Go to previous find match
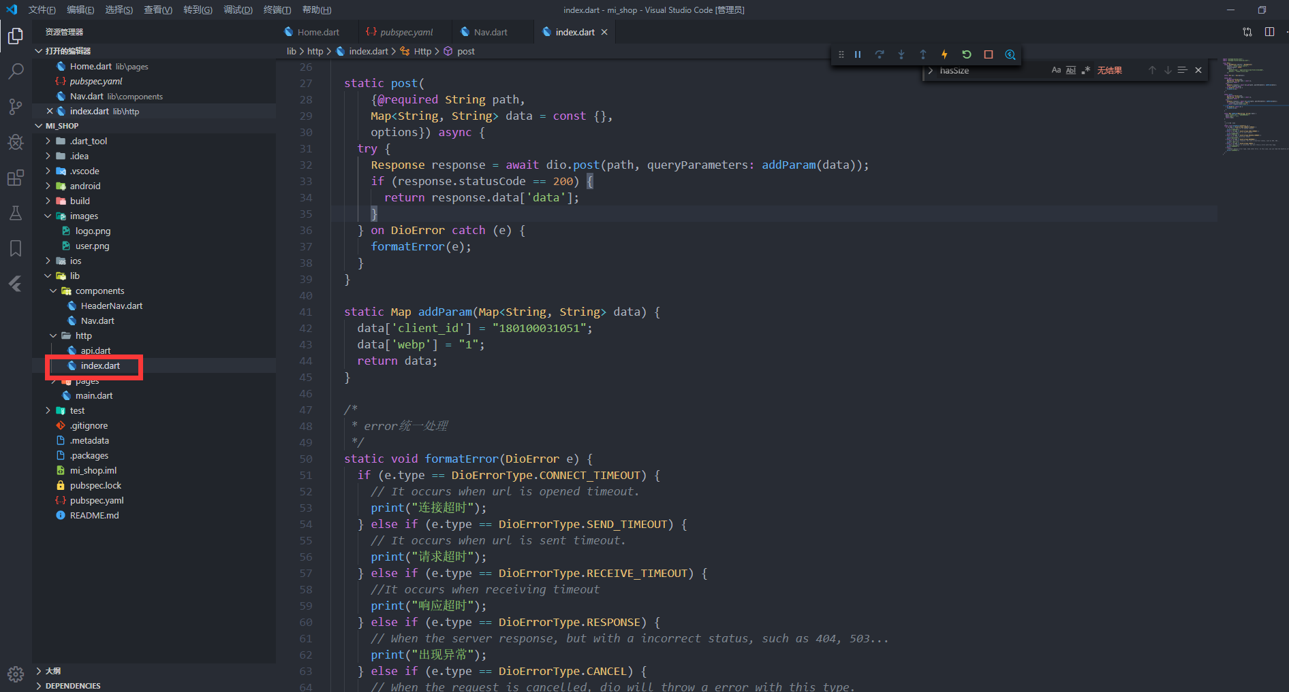The width and height of the screenshot is (1289, 692). coord(1152,70)
